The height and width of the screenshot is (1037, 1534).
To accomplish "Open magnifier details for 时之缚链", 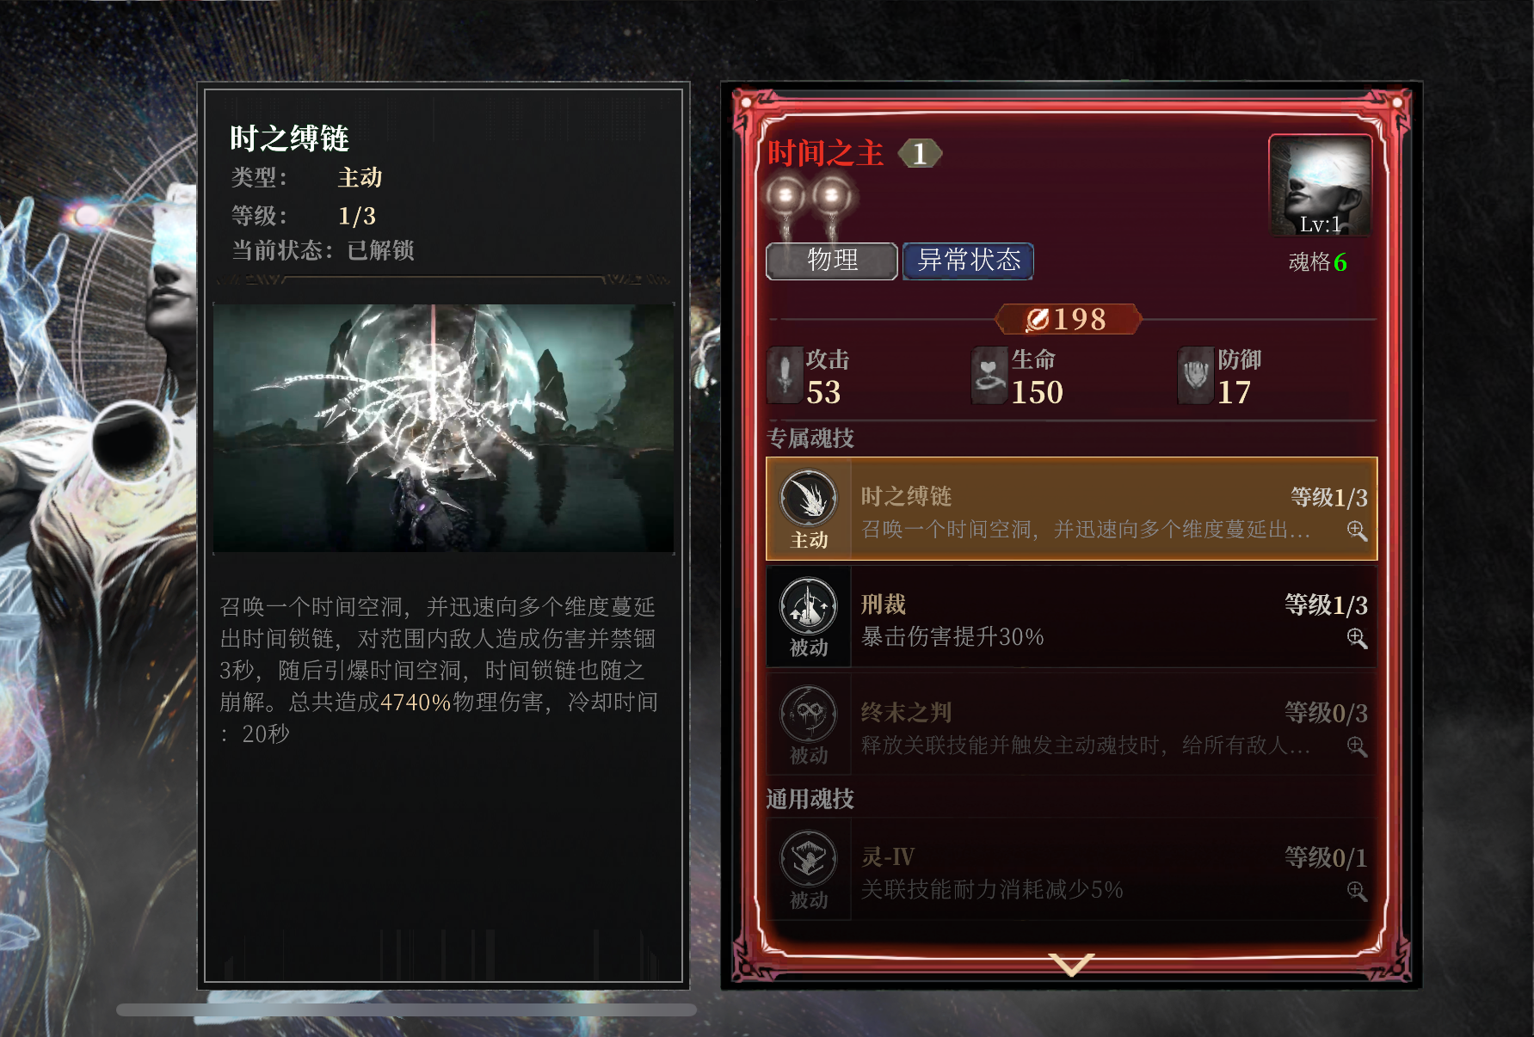I will point(1357,531).
